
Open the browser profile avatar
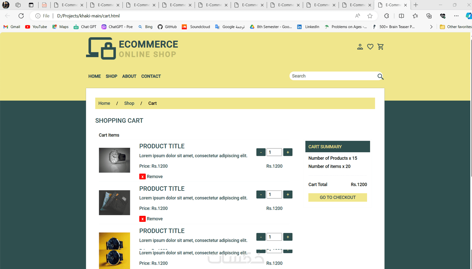(x=6, y=5)
